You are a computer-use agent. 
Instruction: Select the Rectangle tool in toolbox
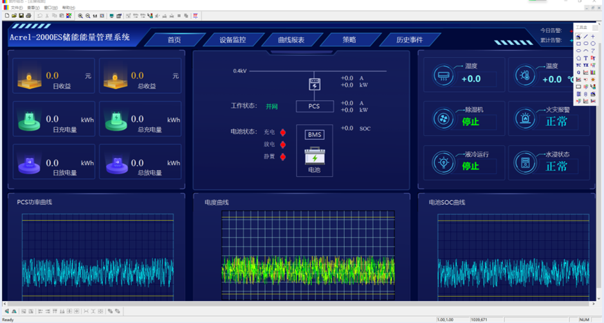(x=578, y=44)
